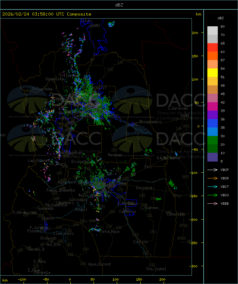Click the dBZ title in top bar

(x=119, y=5)
